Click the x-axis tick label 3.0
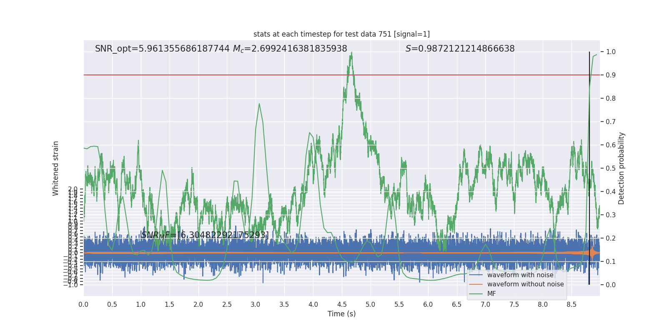Screen dimensions: 667x333 (x=256, y=304)
